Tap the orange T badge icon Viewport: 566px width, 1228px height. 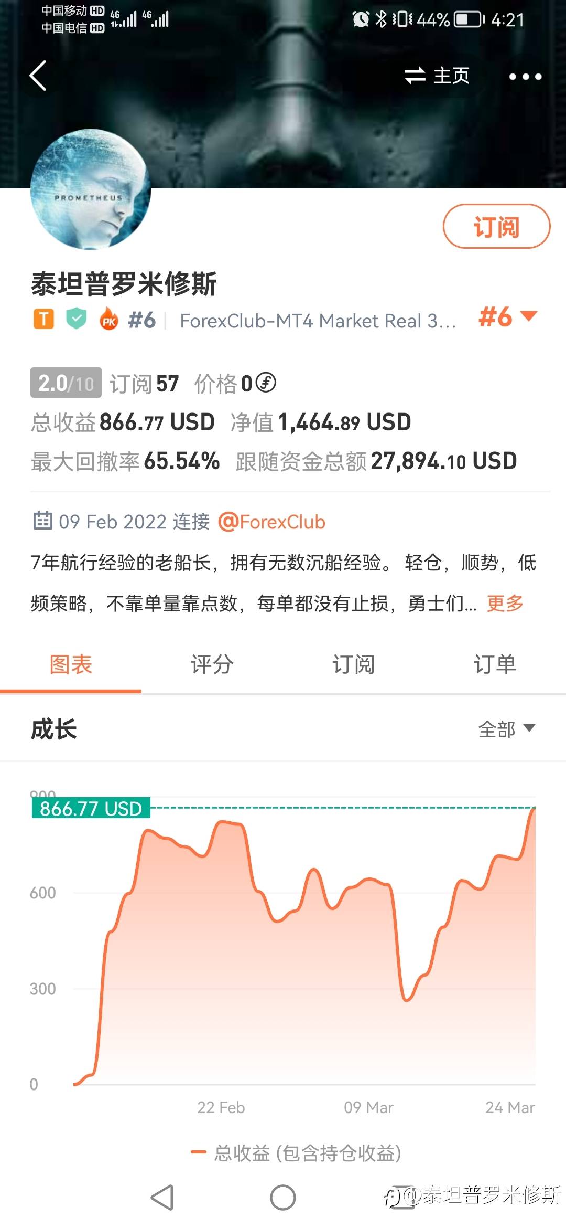43,319
